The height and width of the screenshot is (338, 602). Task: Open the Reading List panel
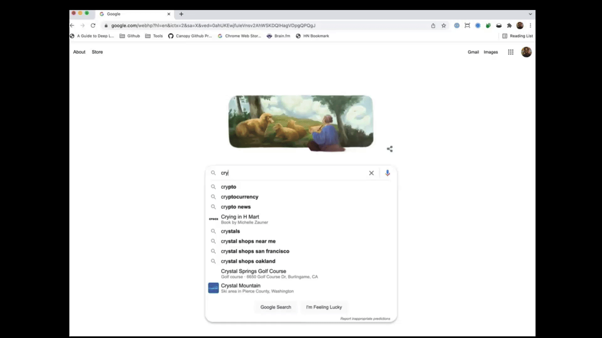click(x=518, y=36)
